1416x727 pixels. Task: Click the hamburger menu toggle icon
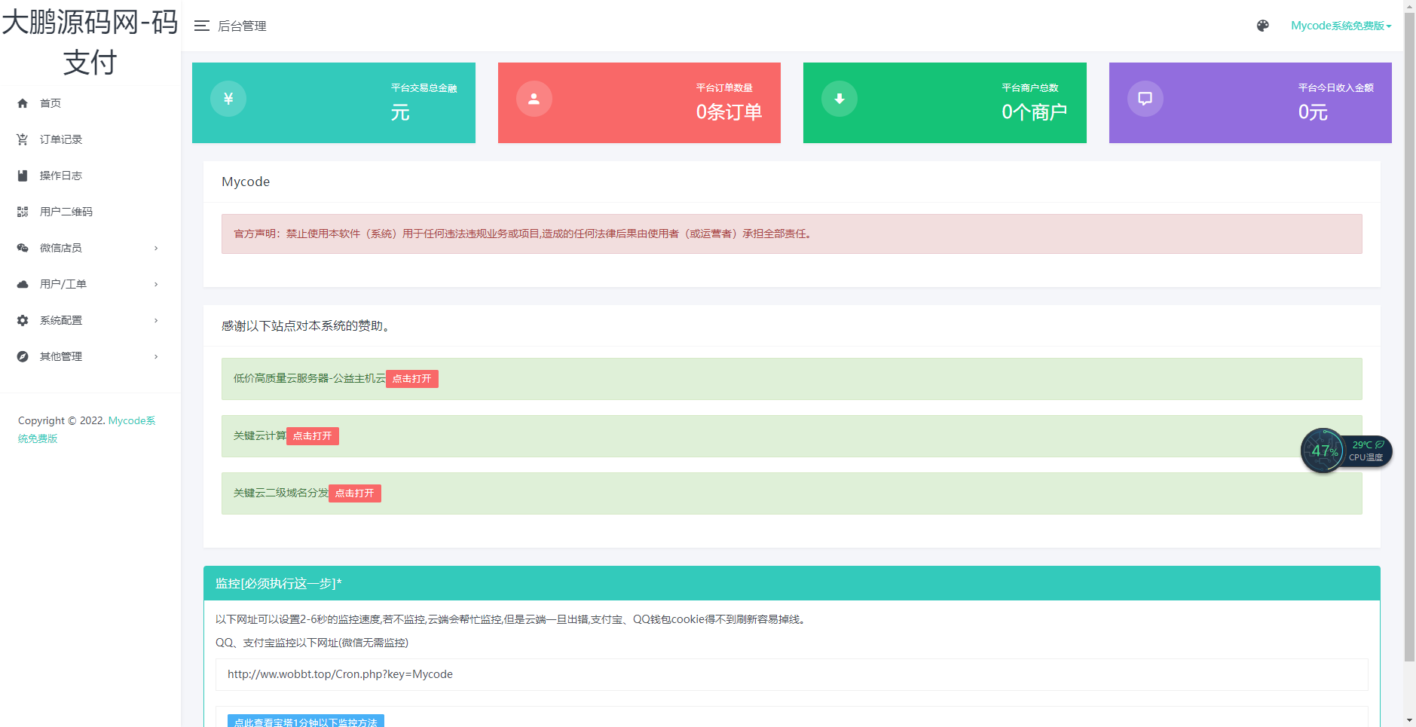[201, 26]
